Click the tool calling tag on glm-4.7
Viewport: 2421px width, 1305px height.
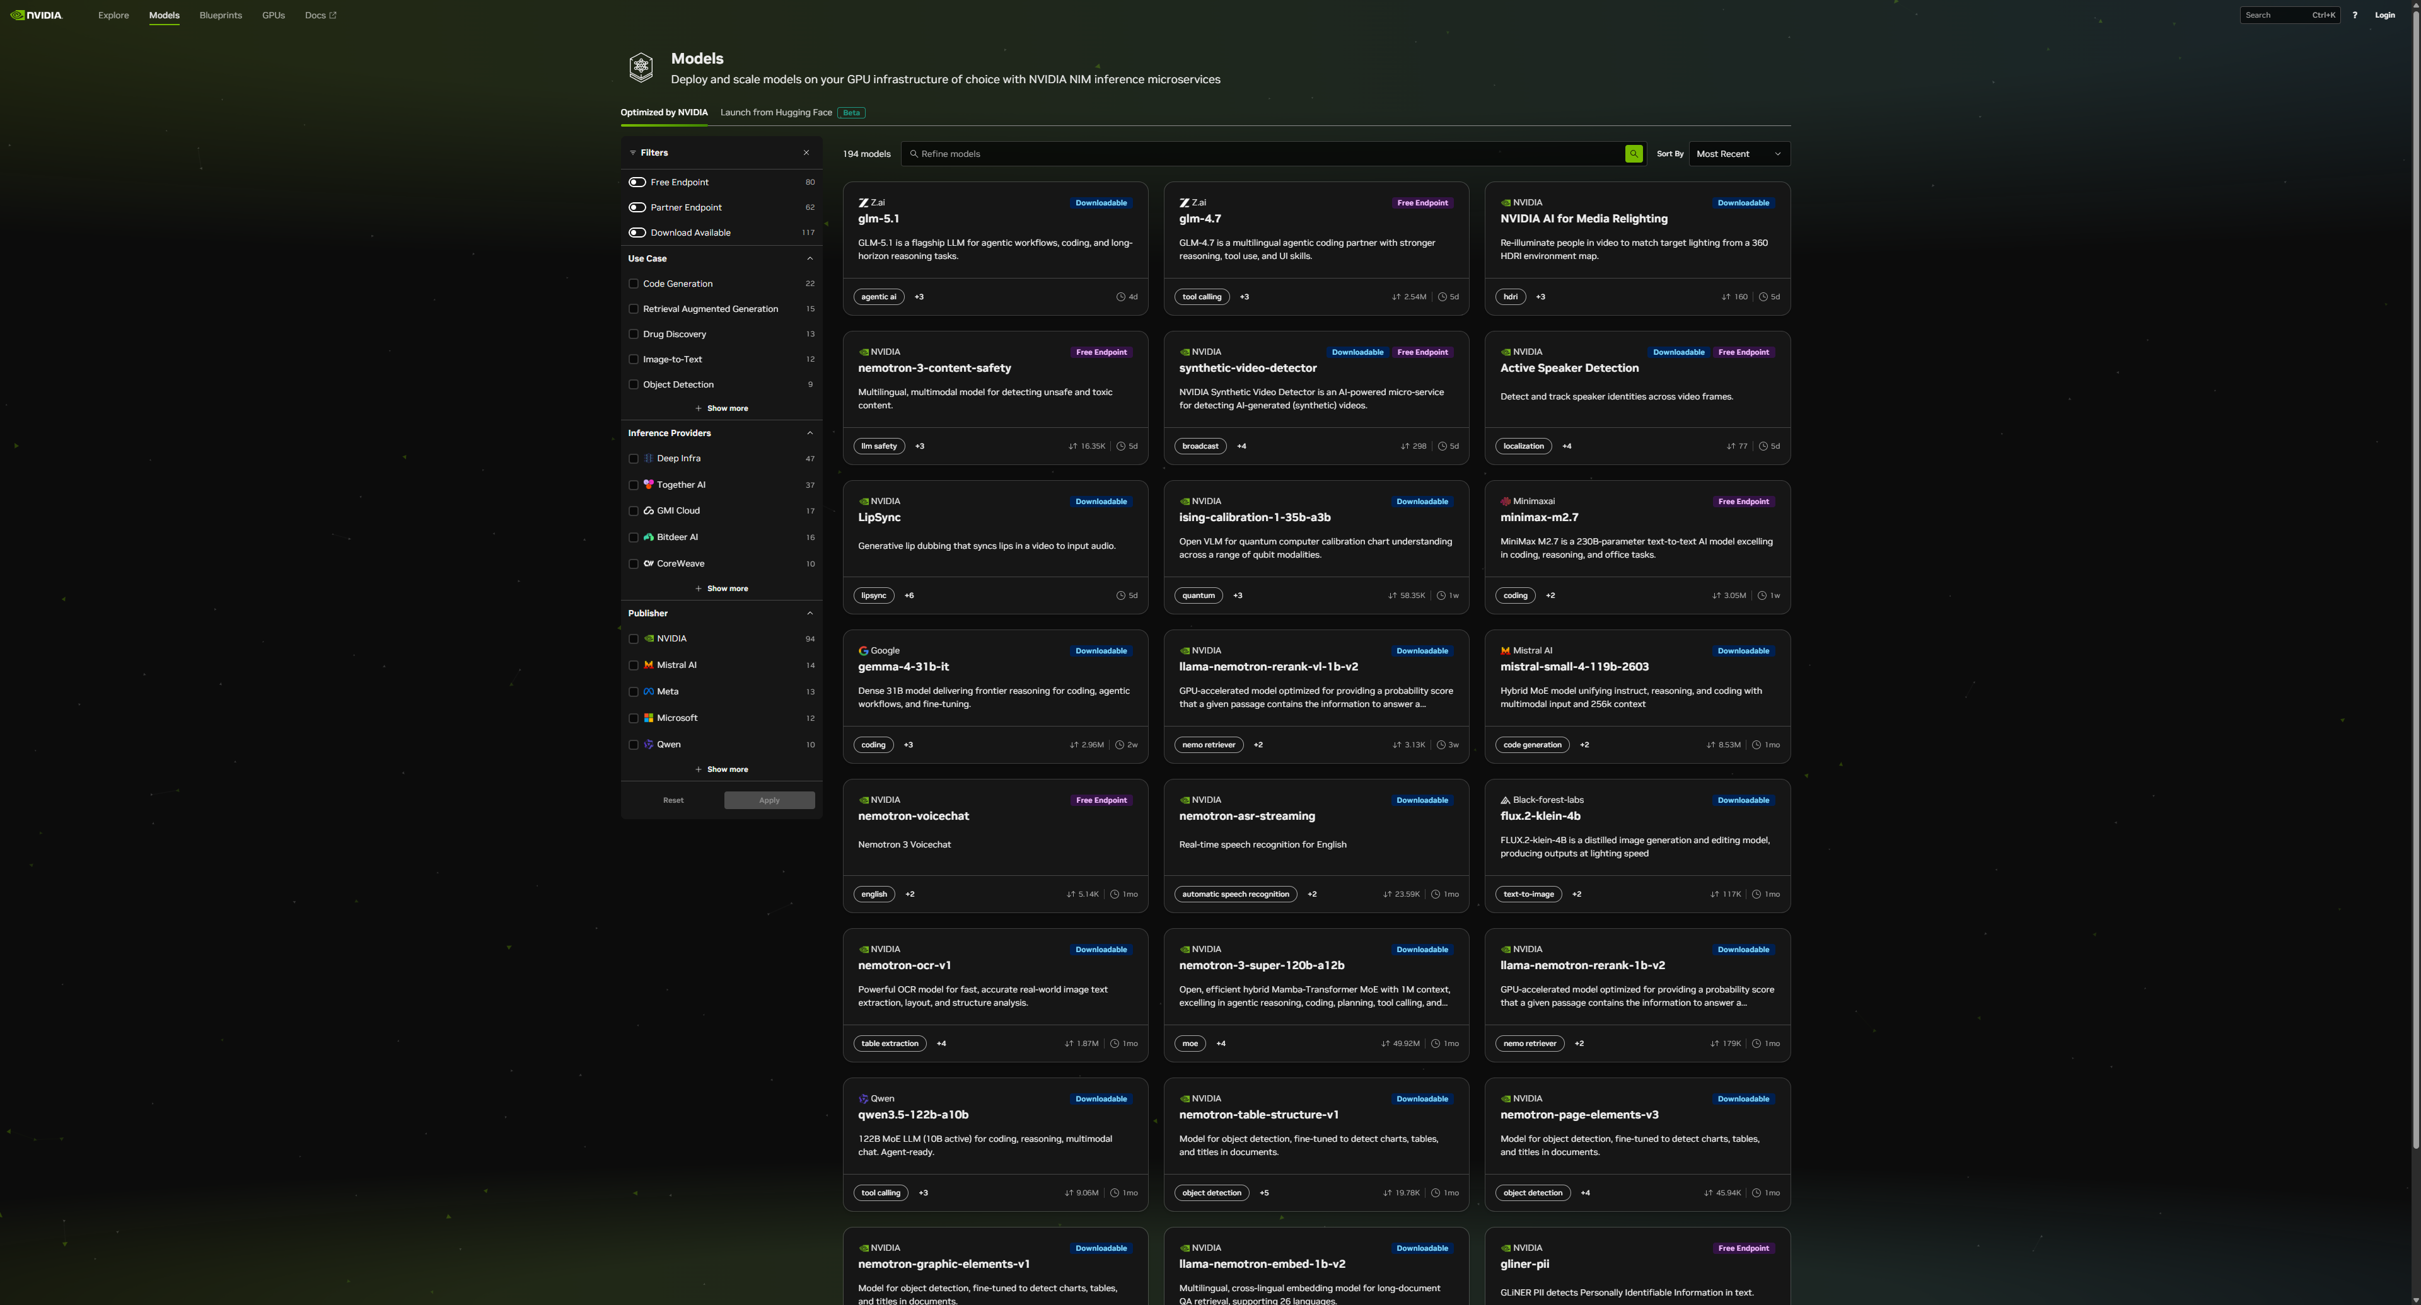pyautogui.click(x=1201, y=297)
